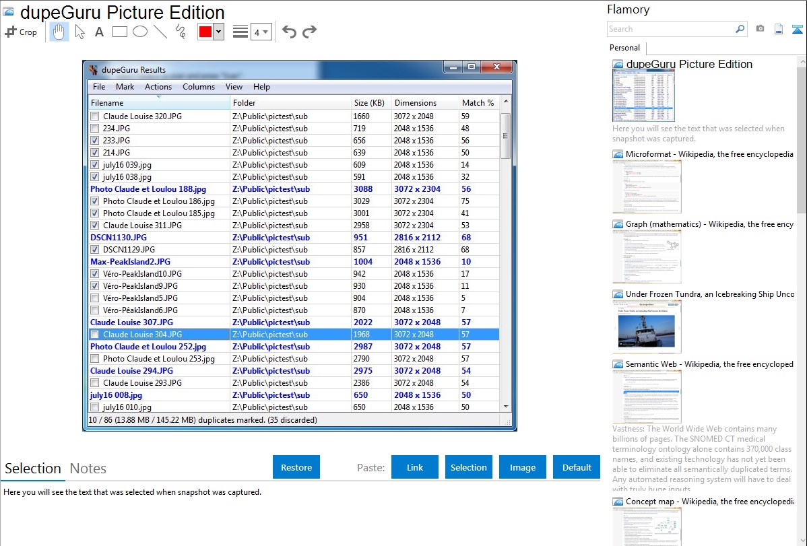The width and height of the screenshot is (807, 546).
Task: Click the Image paste button
Action: pyautogui.click(x=522, y=467)
